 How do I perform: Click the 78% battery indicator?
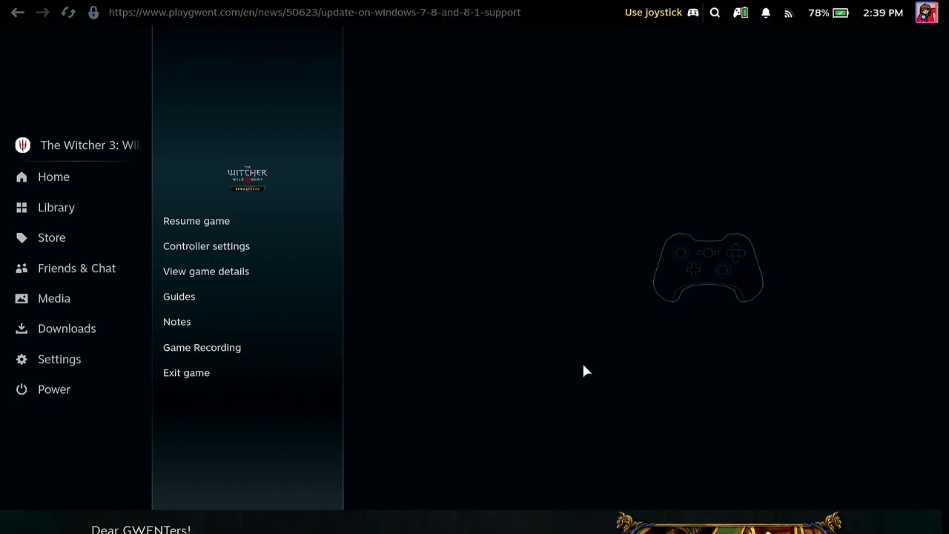coord(828,13)
